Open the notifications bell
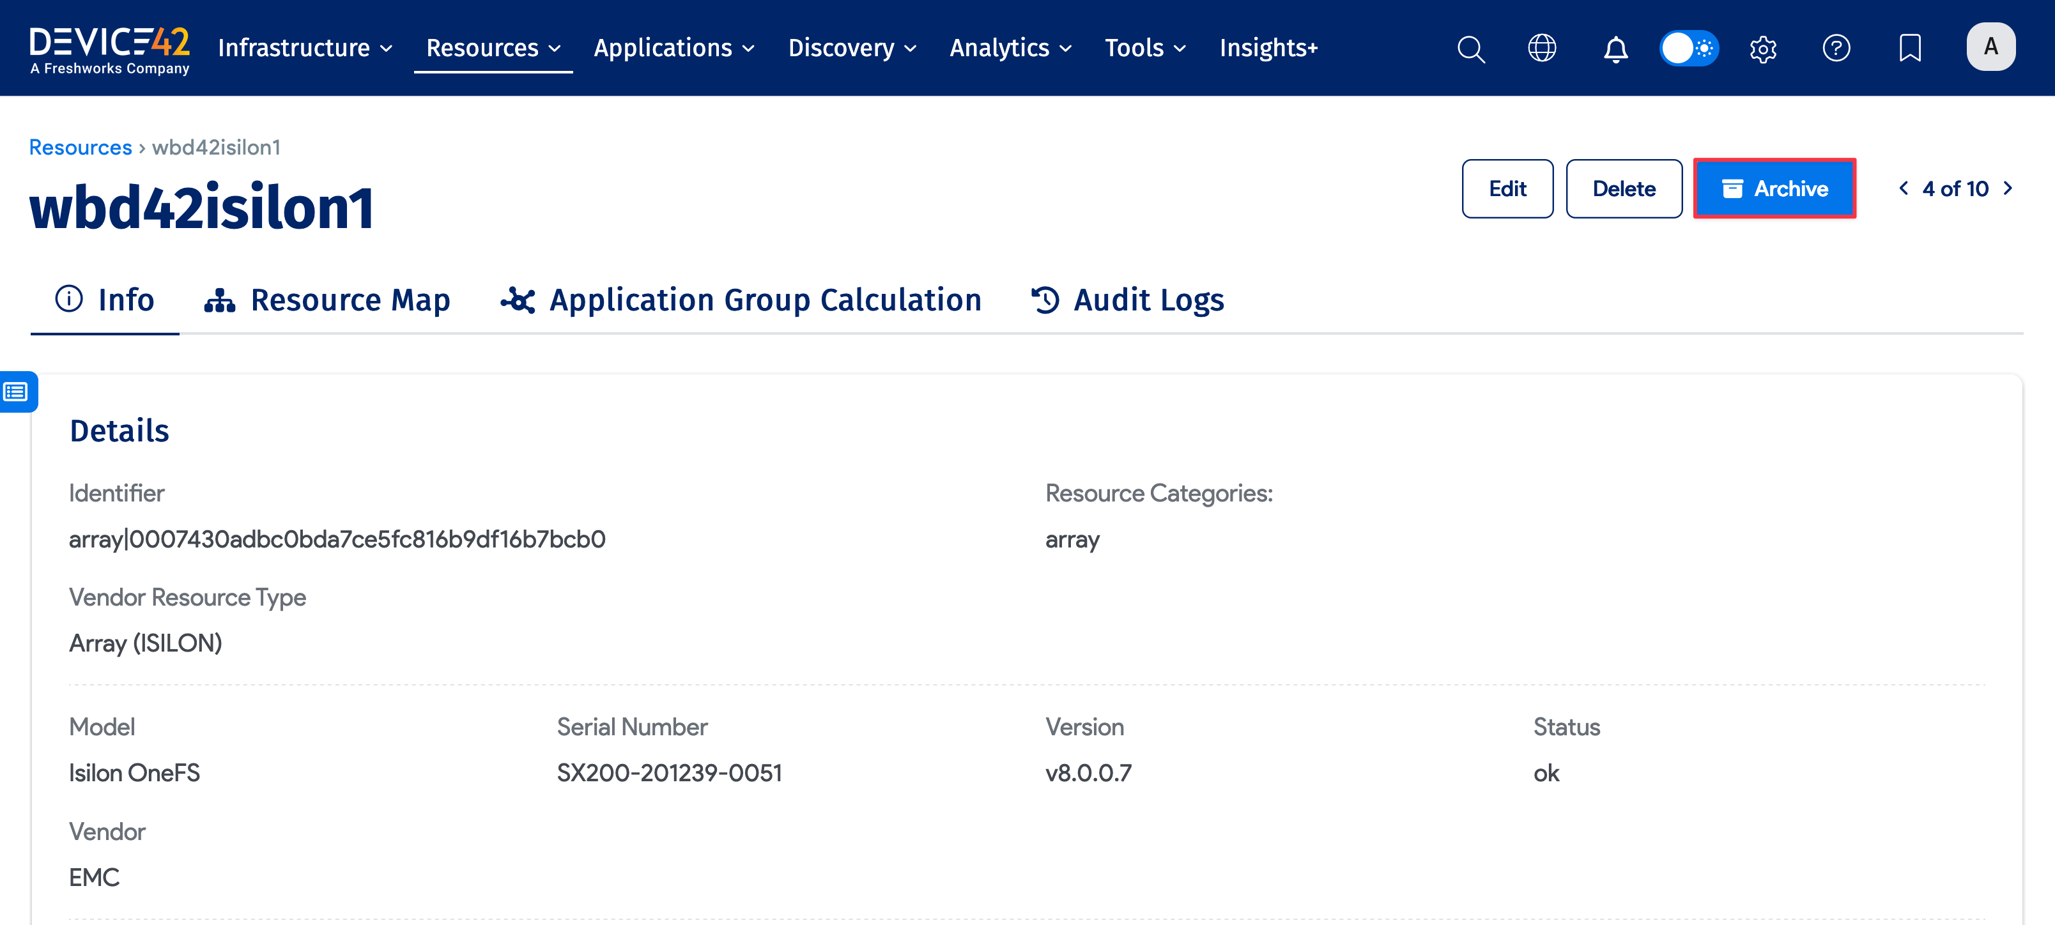 pos(1615,49)
